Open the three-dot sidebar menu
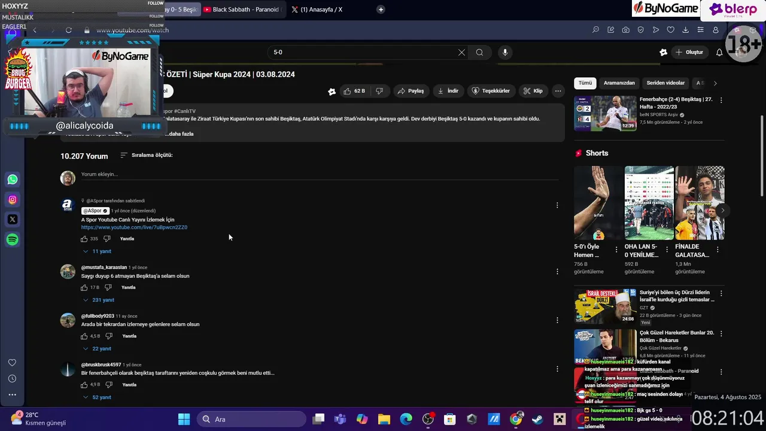Screen dimensions: 766x431 point(12,394)
